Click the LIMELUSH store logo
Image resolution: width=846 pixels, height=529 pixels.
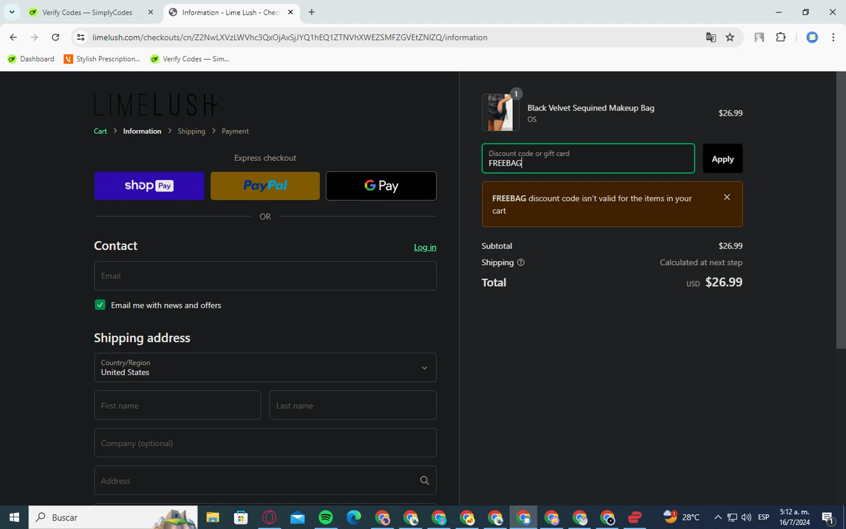(156, 105)
